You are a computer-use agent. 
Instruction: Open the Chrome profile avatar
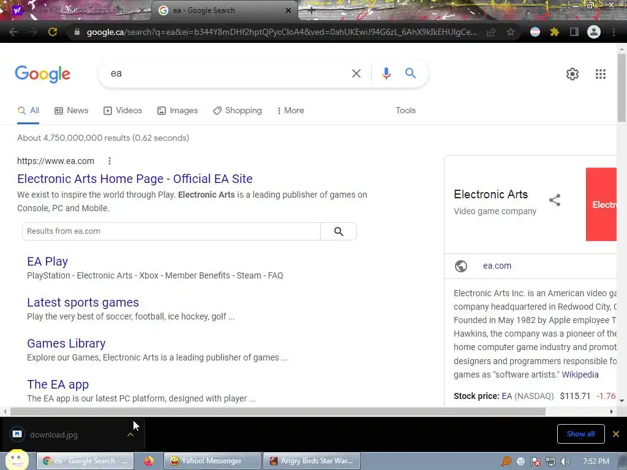[x=594, y=32]
